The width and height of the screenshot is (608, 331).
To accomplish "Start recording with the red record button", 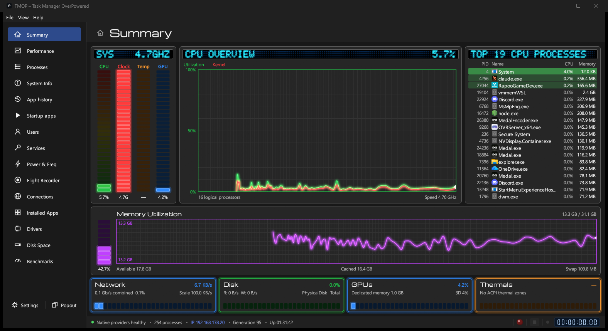I will point(520,322).
